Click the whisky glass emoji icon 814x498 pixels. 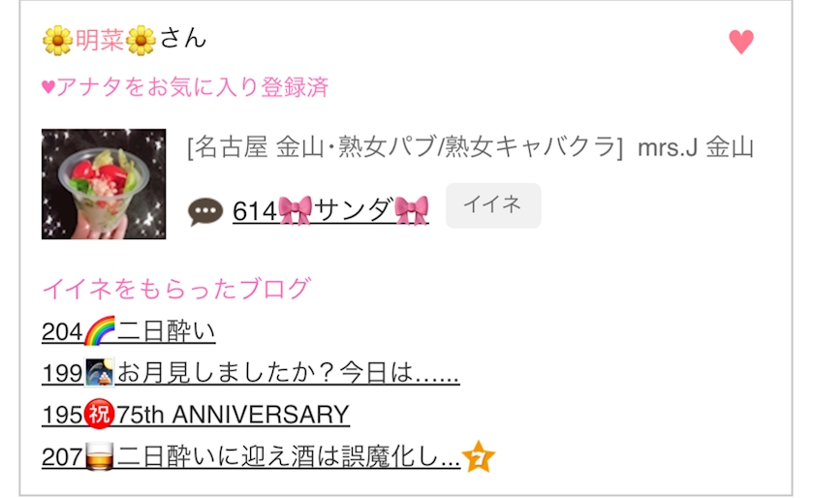click(x=99, y=456)
